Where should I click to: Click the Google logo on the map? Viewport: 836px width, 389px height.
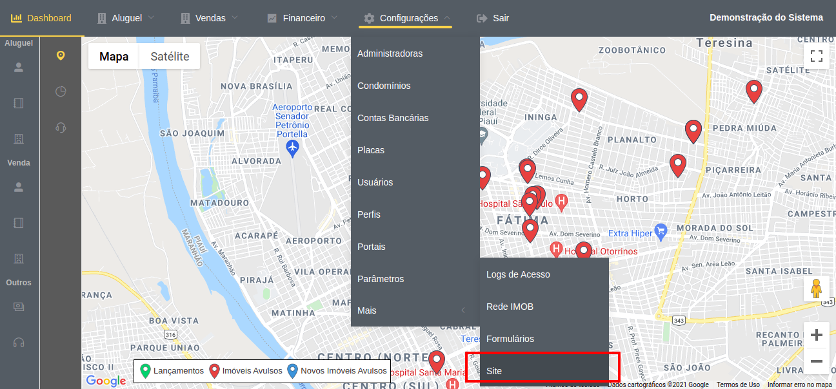click(x=106, y=381)
